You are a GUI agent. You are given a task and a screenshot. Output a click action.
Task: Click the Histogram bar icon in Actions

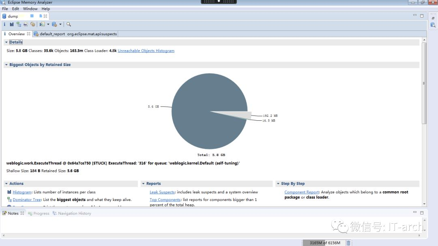(9, 192)
